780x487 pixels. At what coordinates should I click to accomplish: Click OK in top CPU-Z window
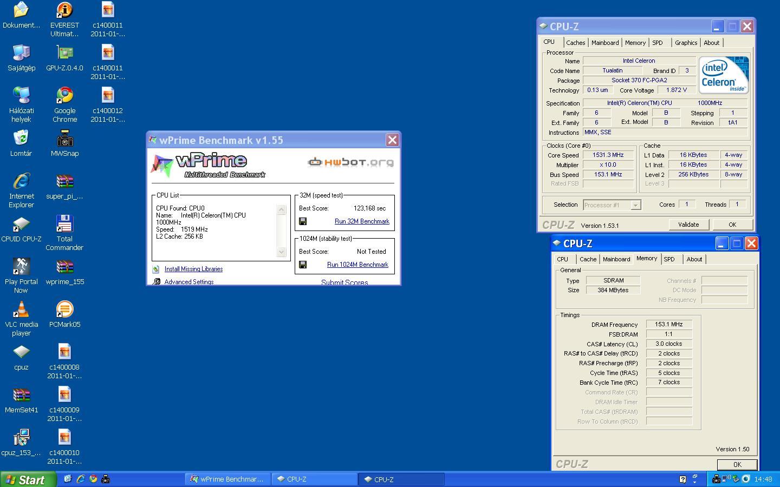[732, 225]
